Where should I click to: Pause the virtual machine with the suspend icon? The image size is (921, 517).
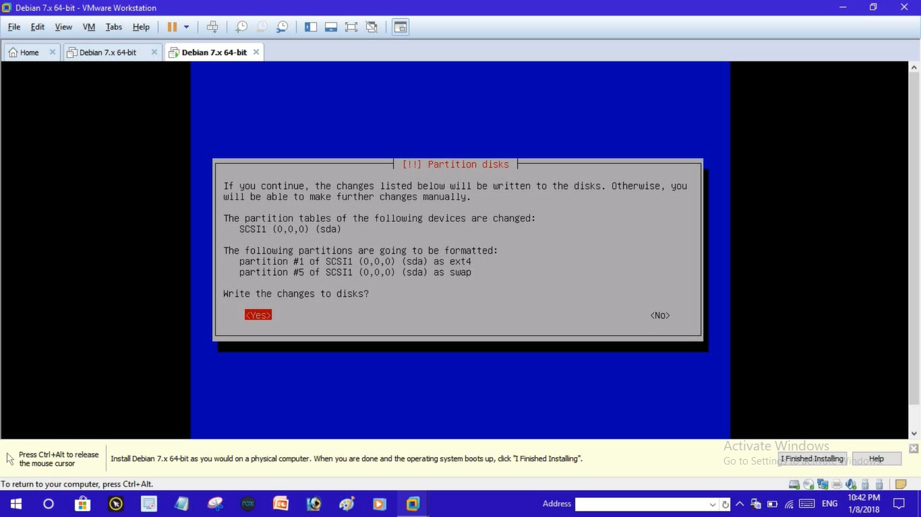click(x=172, y=27)
